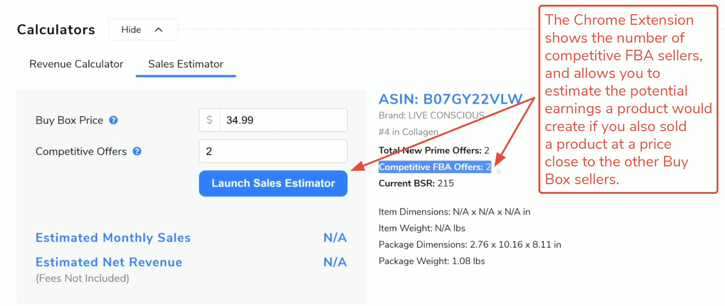Click the Buy Box Price help icon
Viewport: 725px width, 306px height.
pos(113,120)
